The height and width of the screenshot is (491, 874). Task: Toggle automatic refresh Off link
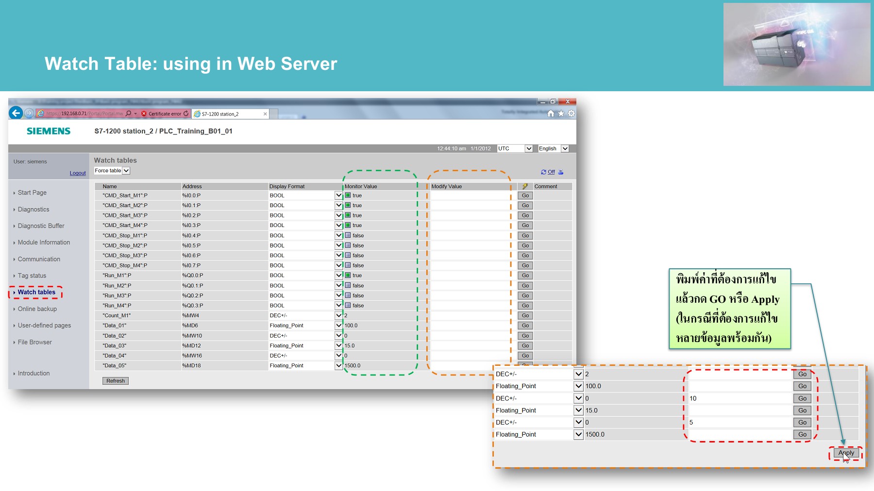(x=551, y=172)
